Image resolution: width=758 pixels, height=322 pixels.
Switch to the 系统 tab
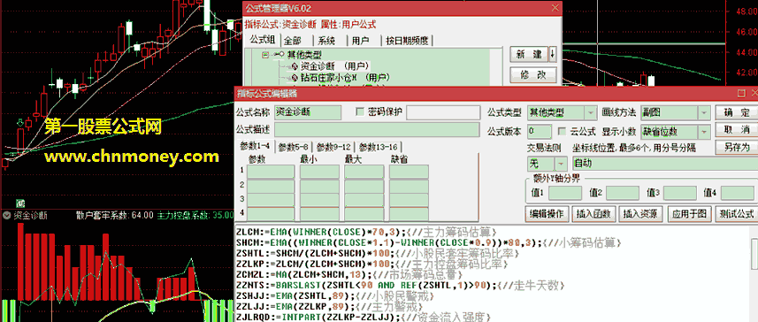tap(327, 40)
